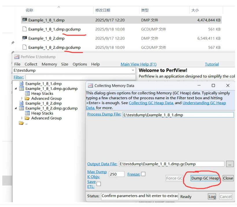
Task: Open the Collecting GC Heap Data link
Action: pyautogui.click(x=151, y=103)
